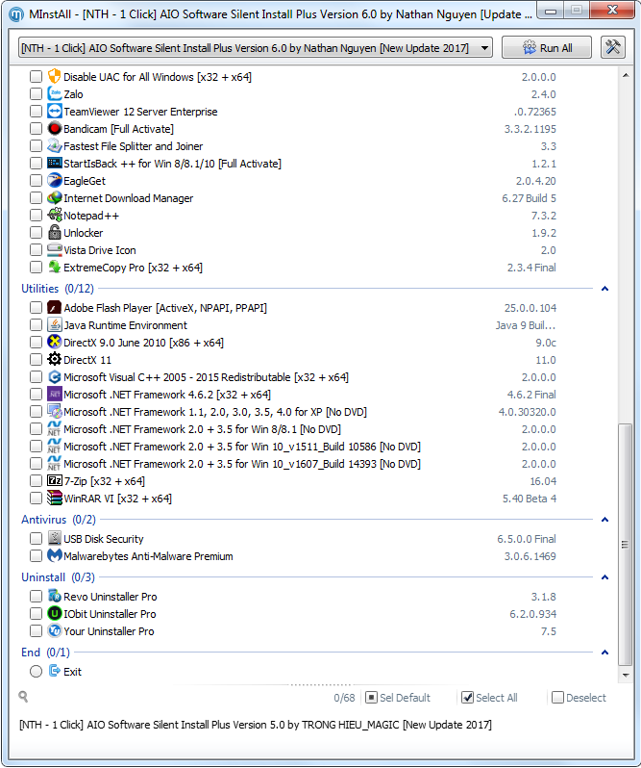Click the USB Disk Security icon
Viewport: 641px width, 768px height.
(x=54, y=538)
